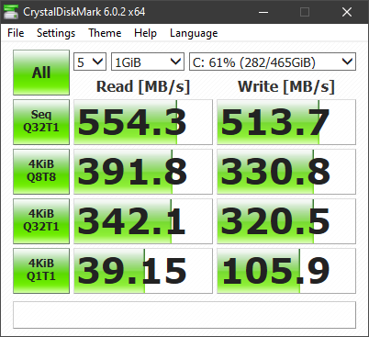The height and width of the screenshot is (337, 369).
Task: Close the CrystalDiskMark window
Action: click(347, 12)
